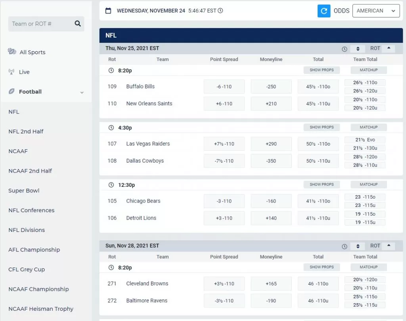Open Super Bowl in the sidebar
Screen dimensions: 406x321
coord(24,190)
